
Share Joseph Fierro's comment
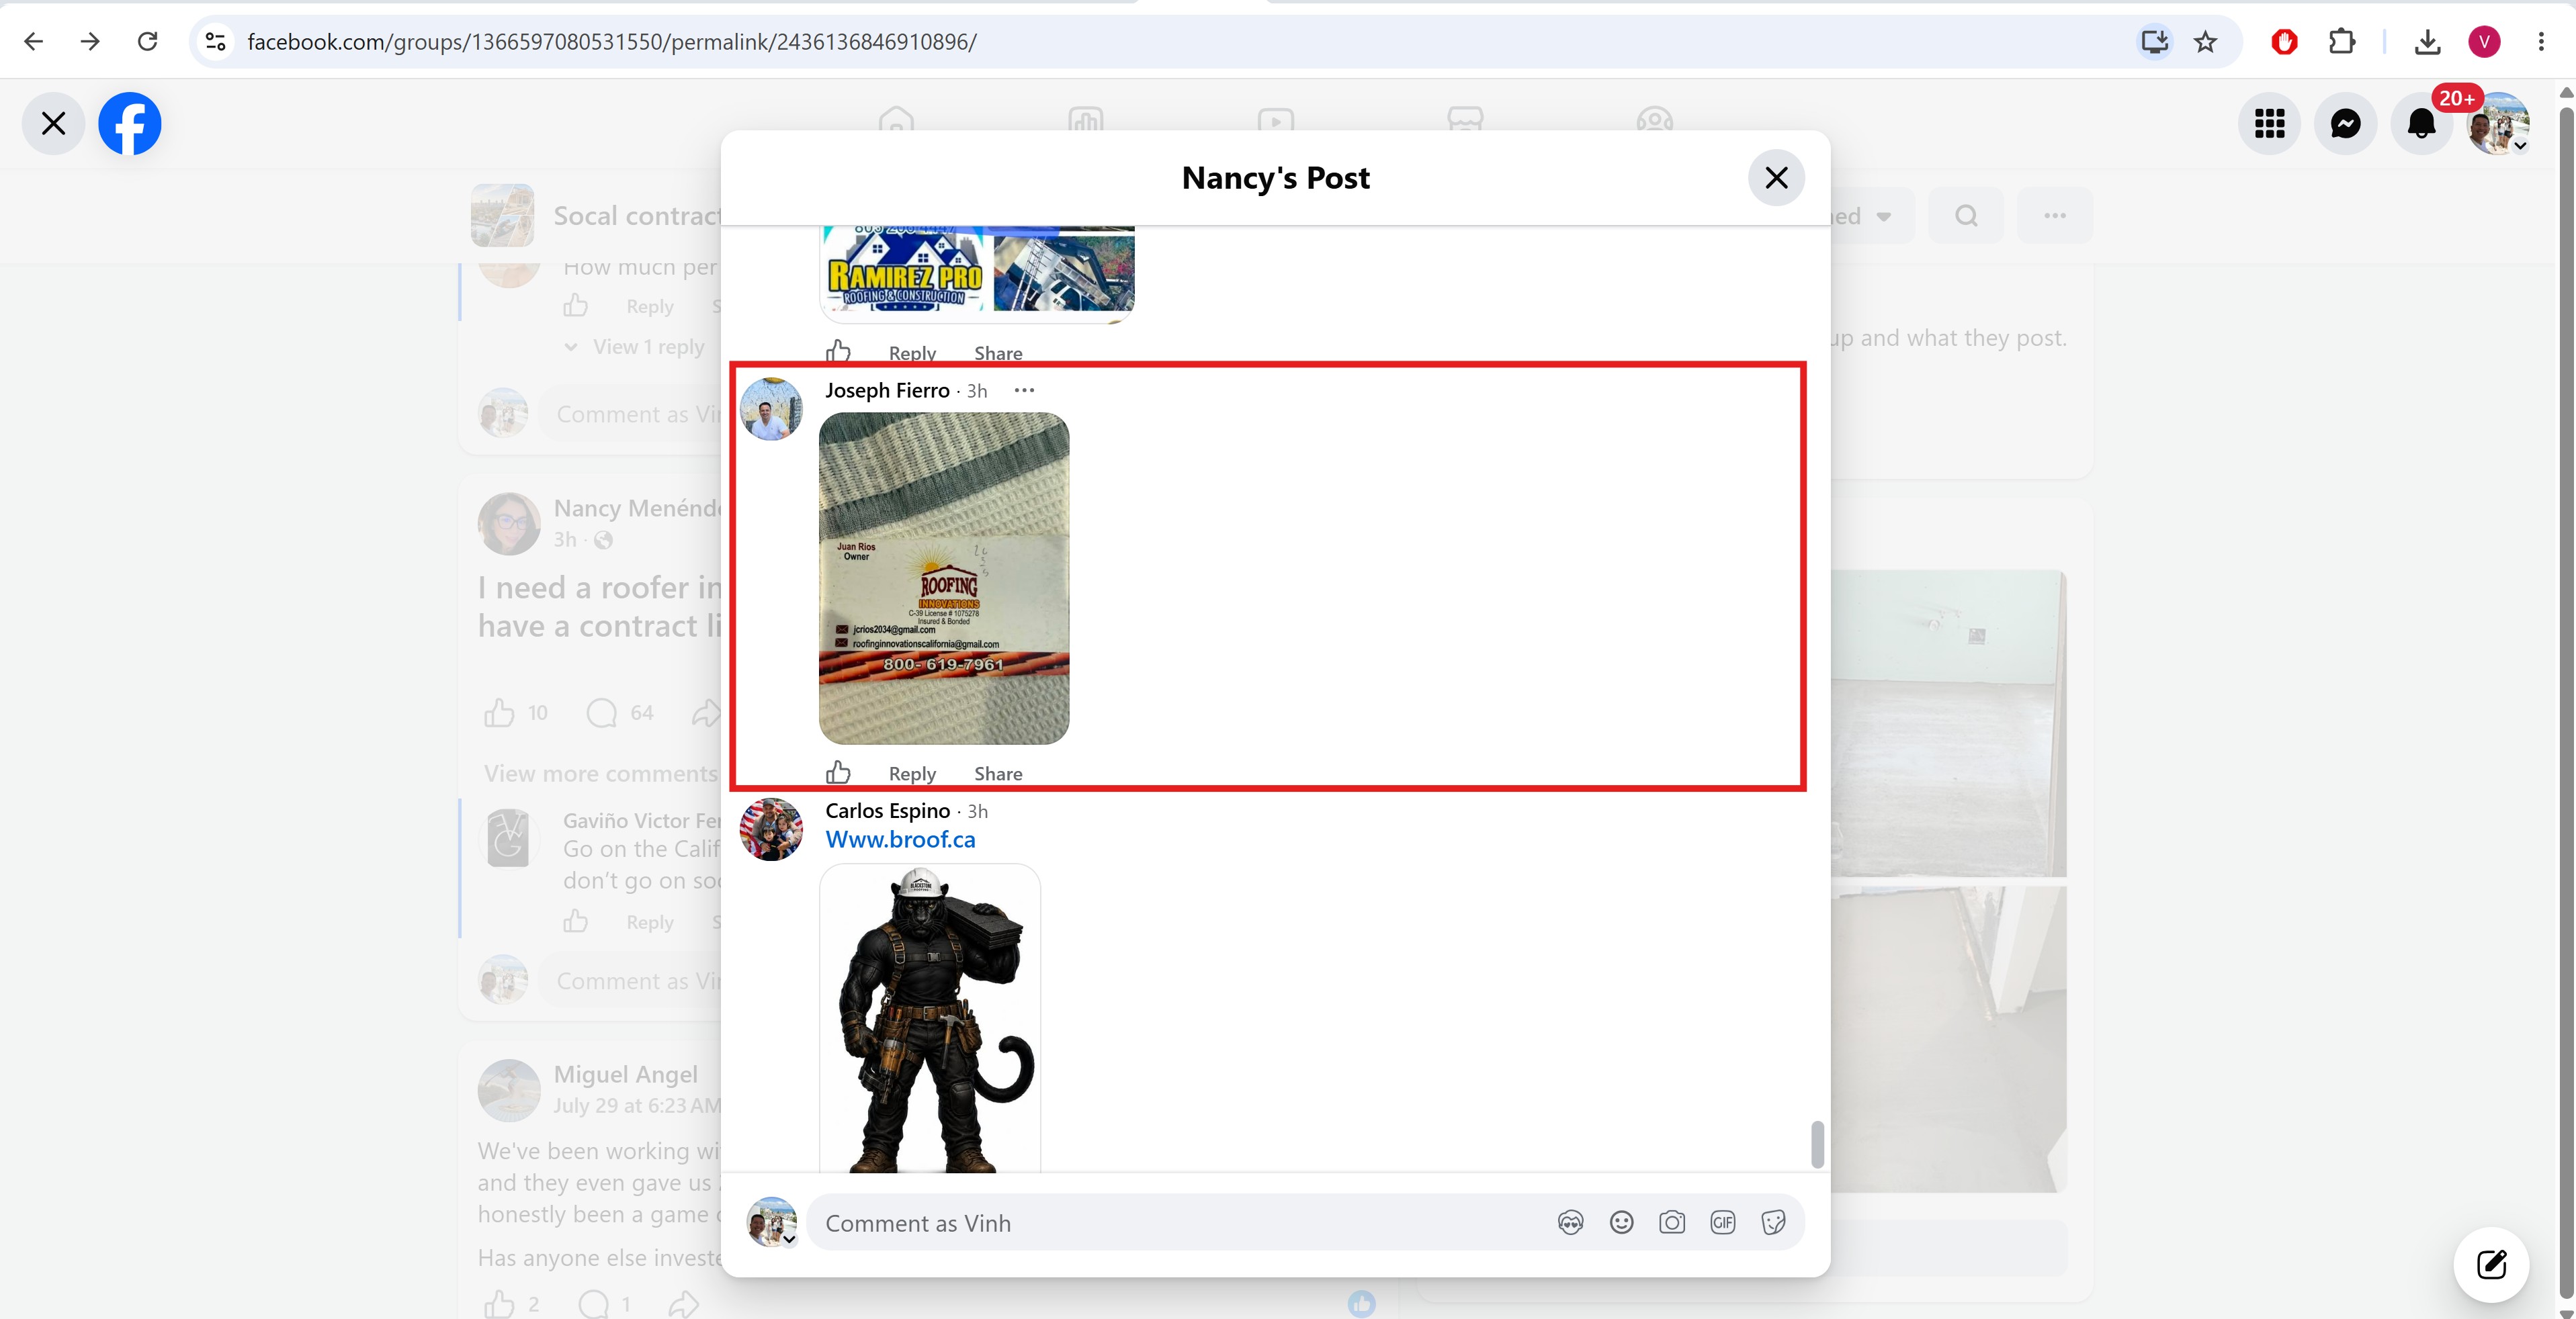[998, 774]
